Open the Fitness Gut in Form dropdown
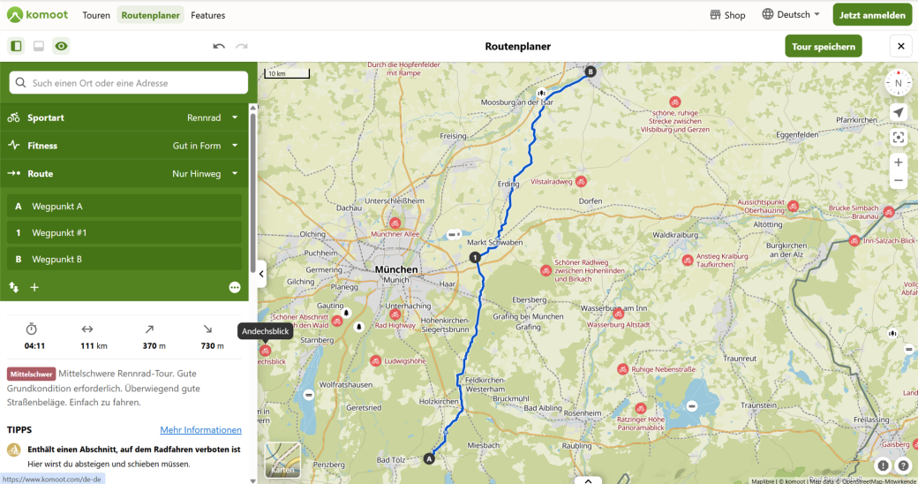This screenshot has height=484, width=918. [x=124, y=146]
